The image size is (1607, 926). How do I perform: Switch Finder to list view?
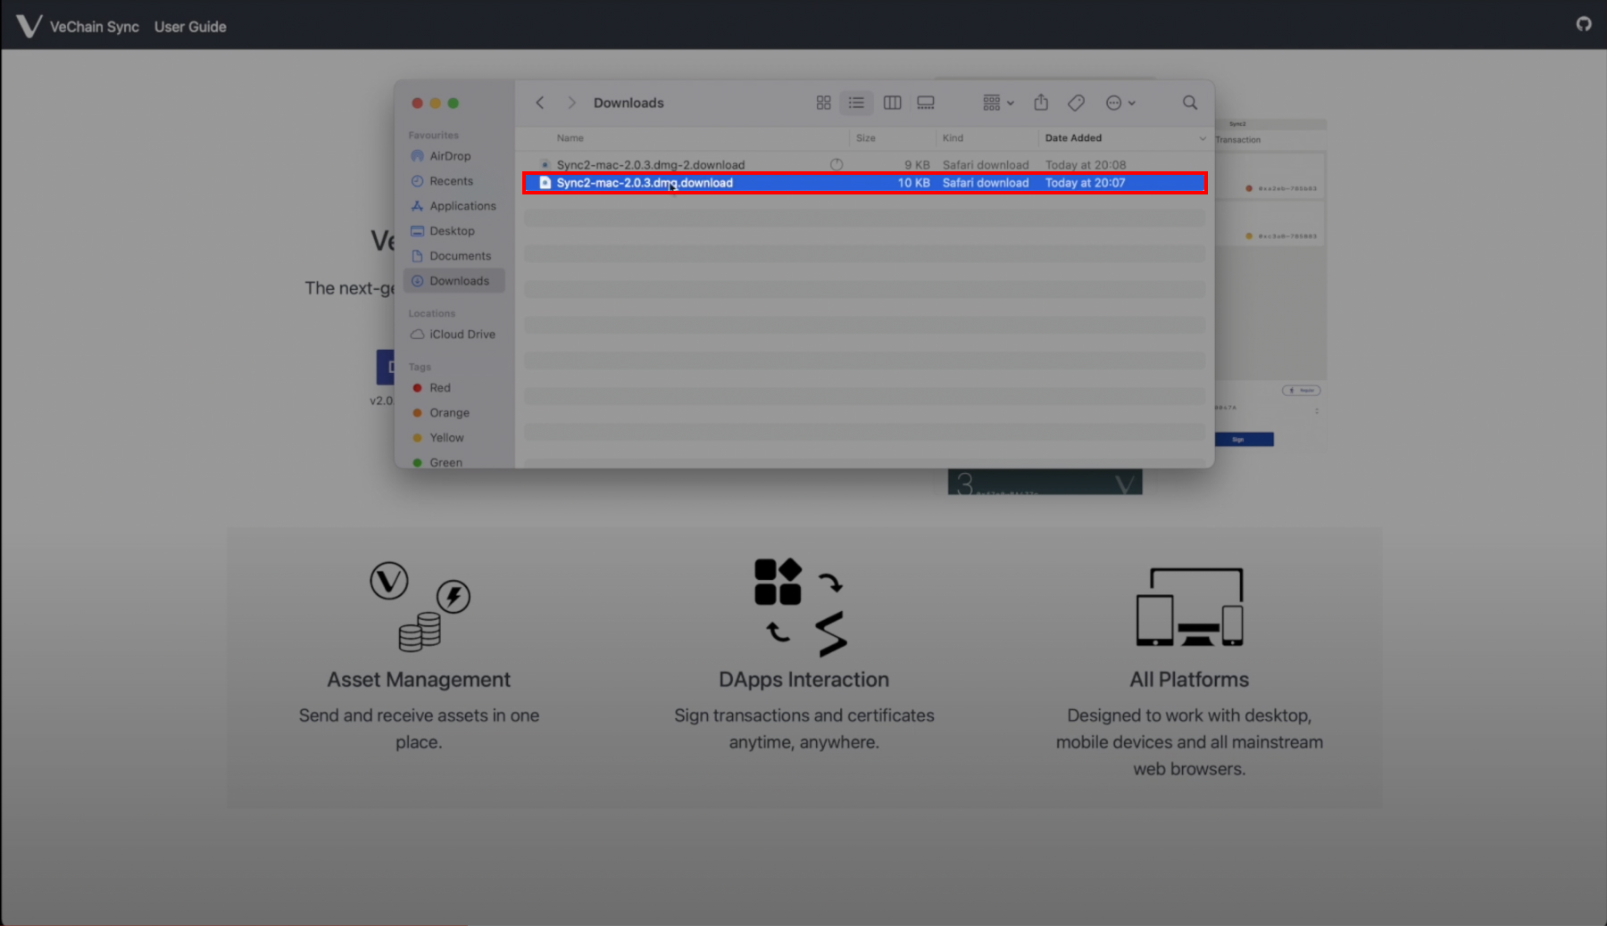(x=856, y=103)
